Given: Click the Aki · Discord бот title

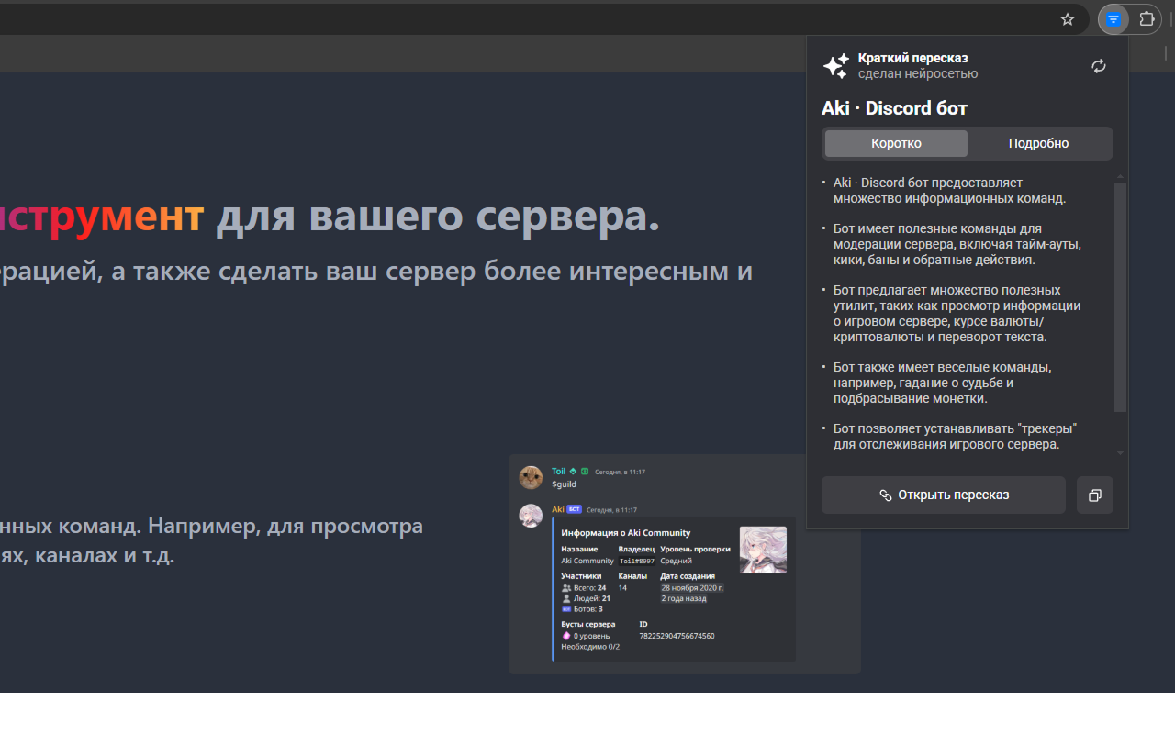Looking at the screenshot, I should point(894,108).
